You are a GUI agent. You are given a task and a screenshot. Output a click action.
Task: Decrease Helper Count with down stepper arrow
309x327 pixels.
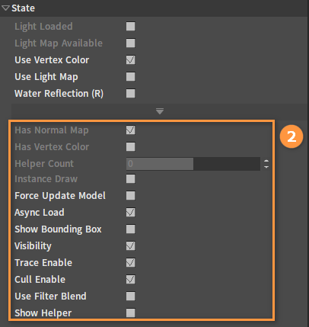tap(266, 166)
